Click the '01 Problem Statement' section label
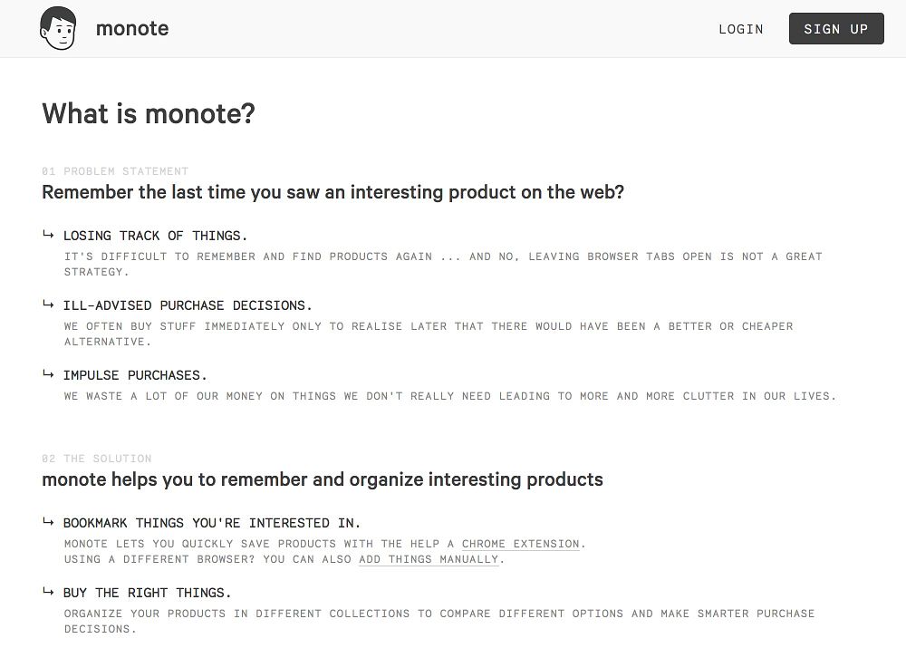Viewport: 906px width, 648px height. 115,171
